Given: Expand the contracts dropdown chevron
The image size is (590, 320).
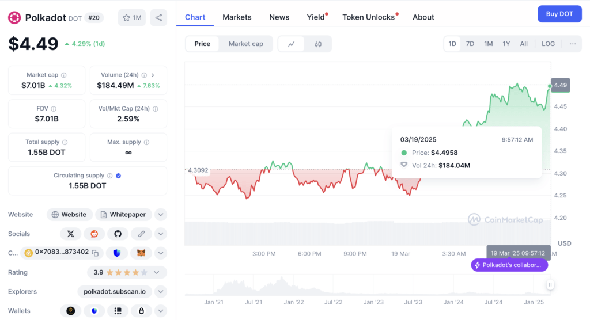Looking at the screenshot, I should coord(161,253).
